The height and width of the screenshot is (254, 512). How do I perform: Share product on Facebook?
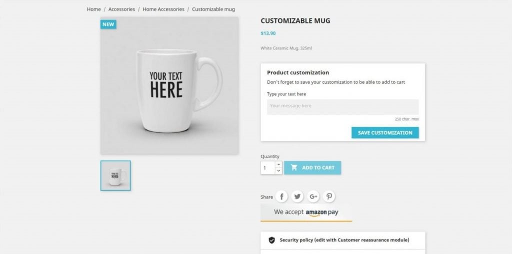281,197
